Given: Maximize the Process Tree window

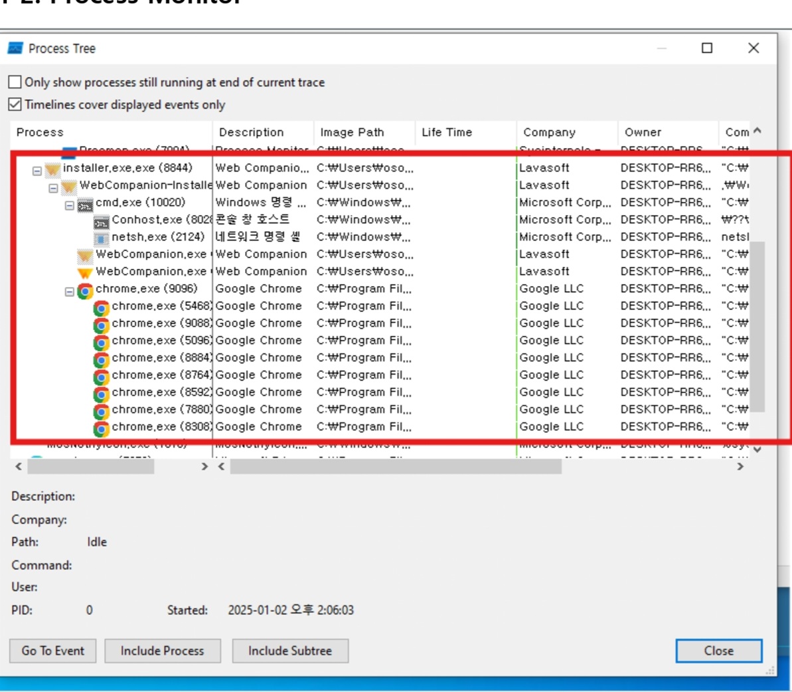Looking at the screenshot, I should tap(707, 48).
